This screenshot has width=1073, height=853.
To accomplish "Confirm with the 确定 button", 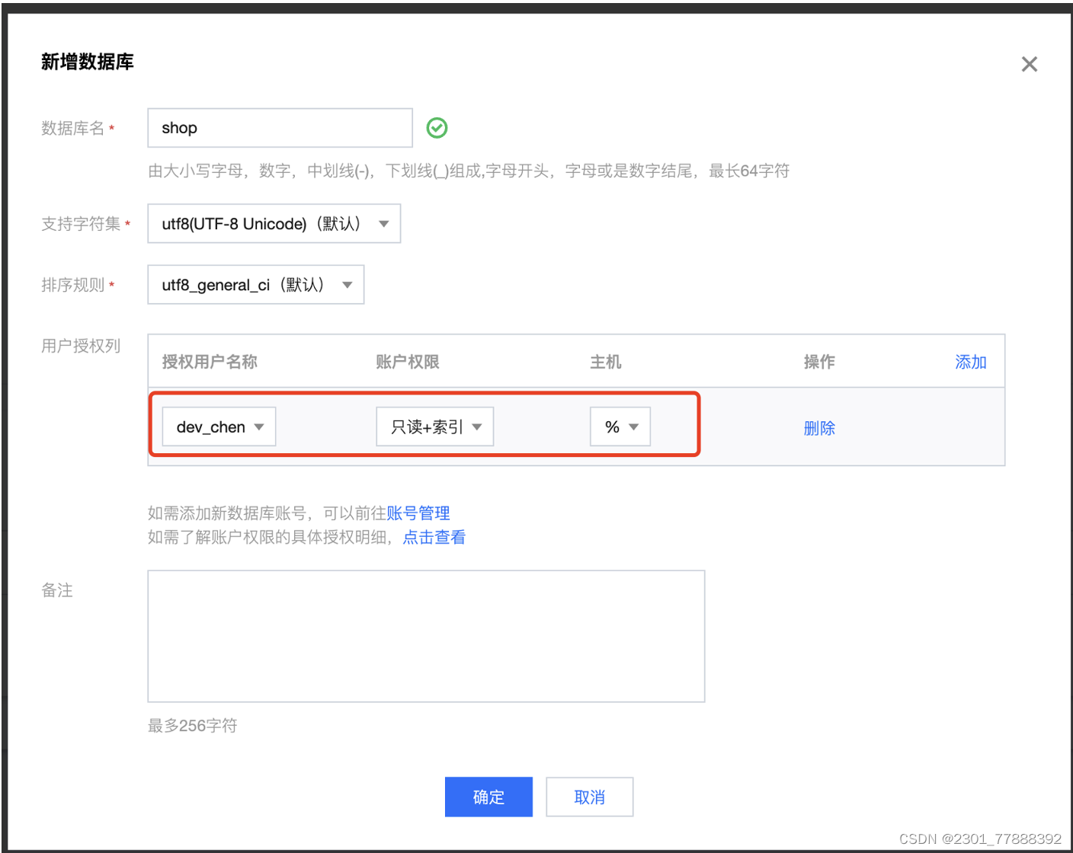I will (488, 797).
